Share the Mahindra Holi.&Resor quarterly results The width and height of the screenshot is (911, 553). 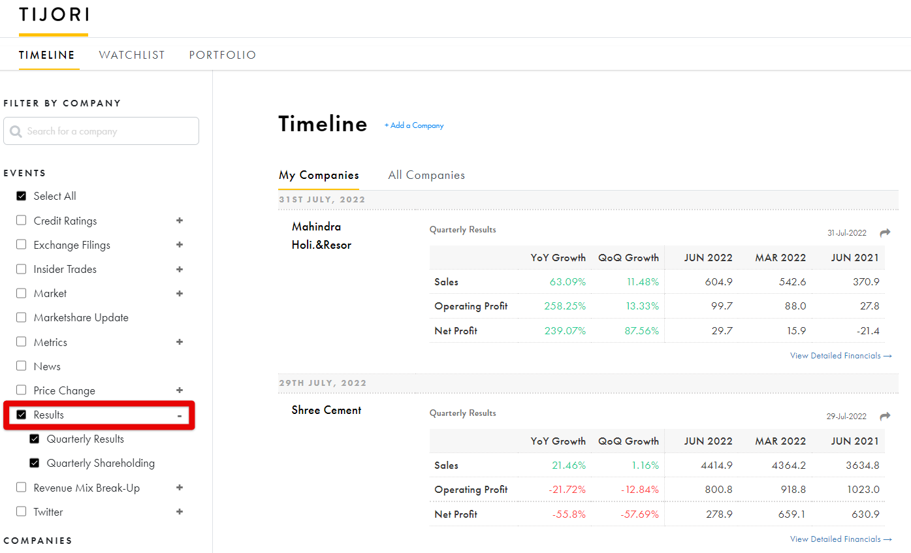(x=885, y=233)
